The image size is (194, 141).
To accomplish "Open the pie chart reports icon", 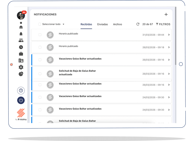I will (x=21, y=74).
